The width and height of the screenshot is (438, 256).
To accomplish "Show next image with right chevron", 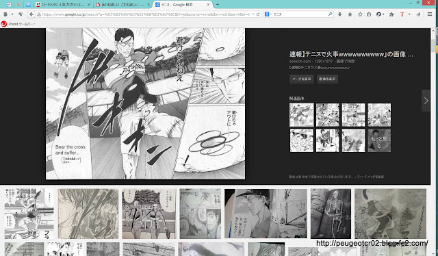I will click(426, 101).
